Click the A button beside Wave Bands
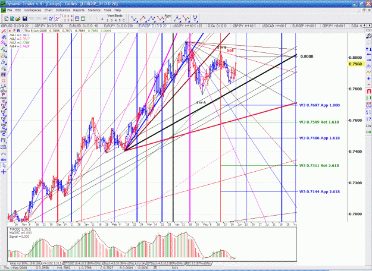 102,19
